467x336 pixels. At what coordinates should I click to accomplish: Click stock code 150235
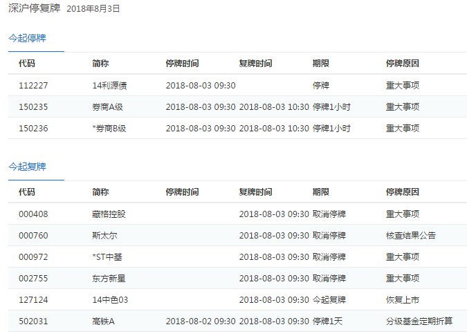click(33, 107)
